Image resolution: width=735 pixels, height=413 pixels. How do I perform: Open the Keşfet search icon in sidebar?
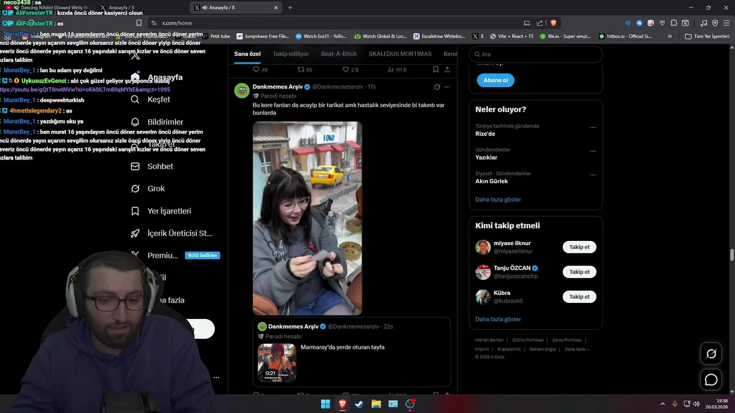click(x=135, y=99)
